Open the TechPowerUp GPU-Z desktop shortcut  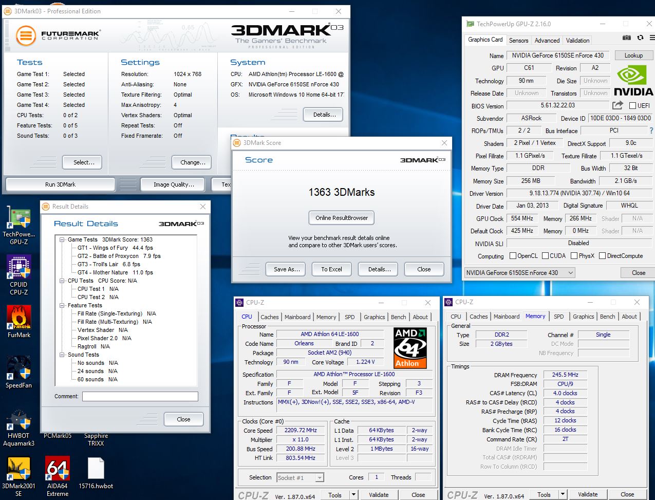pyautogui.click(x=18, y=225)
